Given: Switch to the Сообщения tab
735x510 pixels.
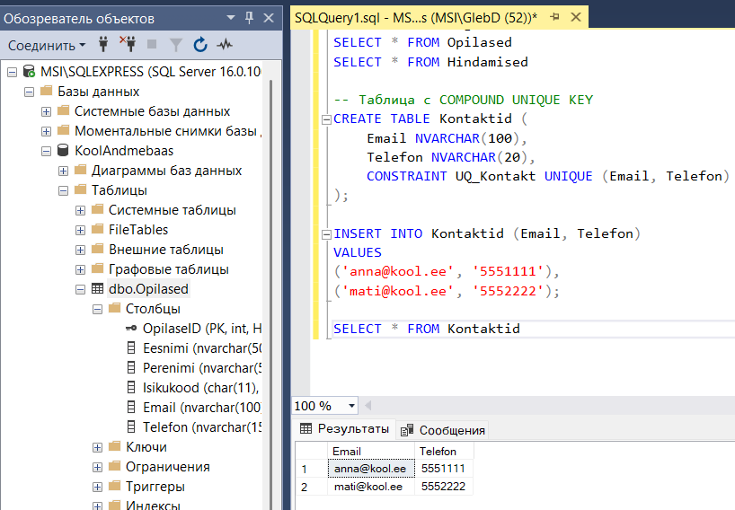Looking at the screenshot, I should click(443, 430).
